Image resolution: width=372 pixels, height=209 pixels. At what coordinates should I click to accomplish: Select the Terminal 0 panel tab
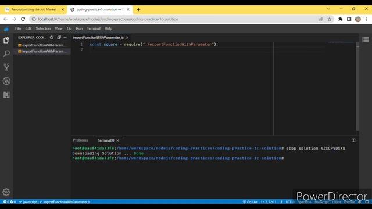click(106, 140)
